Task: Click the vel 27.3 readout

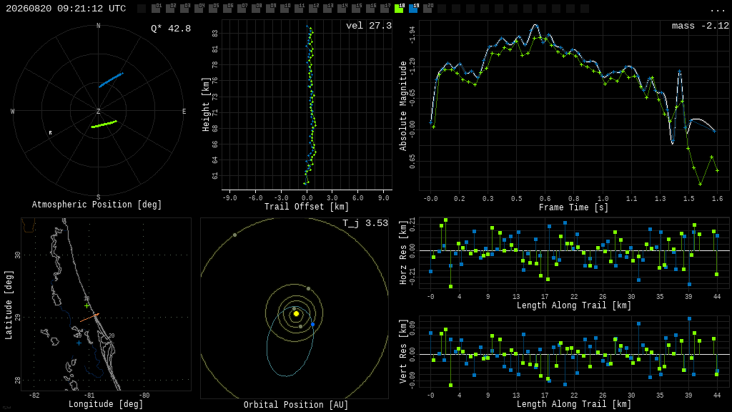Action: click(x=369, y=26)
